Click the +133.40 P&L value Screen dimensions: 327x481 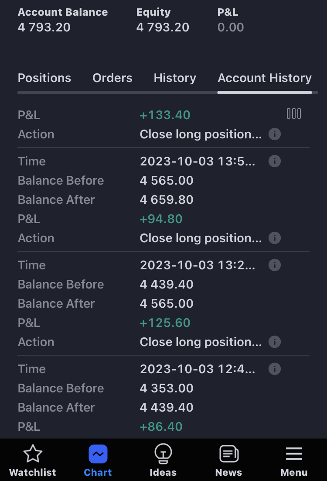pos(165,115)
